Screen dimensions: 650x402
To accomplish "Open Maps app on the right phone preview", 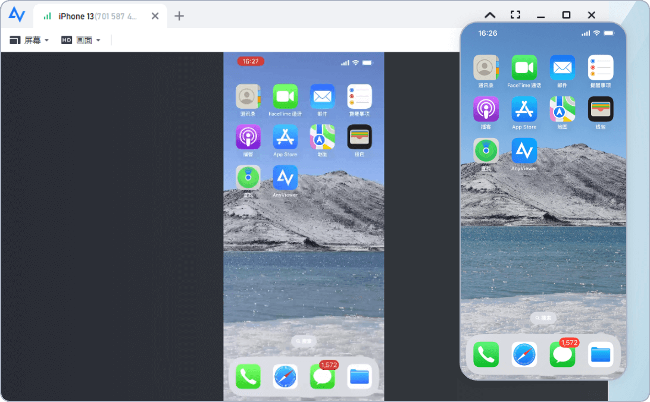I will 562,109.
